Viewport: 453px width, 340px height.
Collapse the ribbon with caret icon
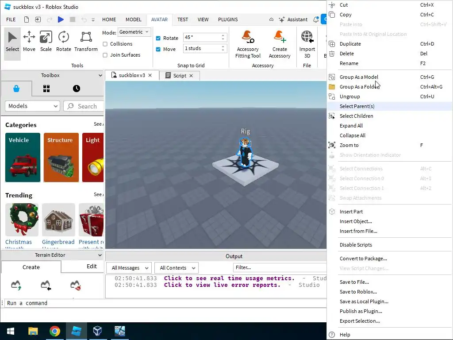271,19
